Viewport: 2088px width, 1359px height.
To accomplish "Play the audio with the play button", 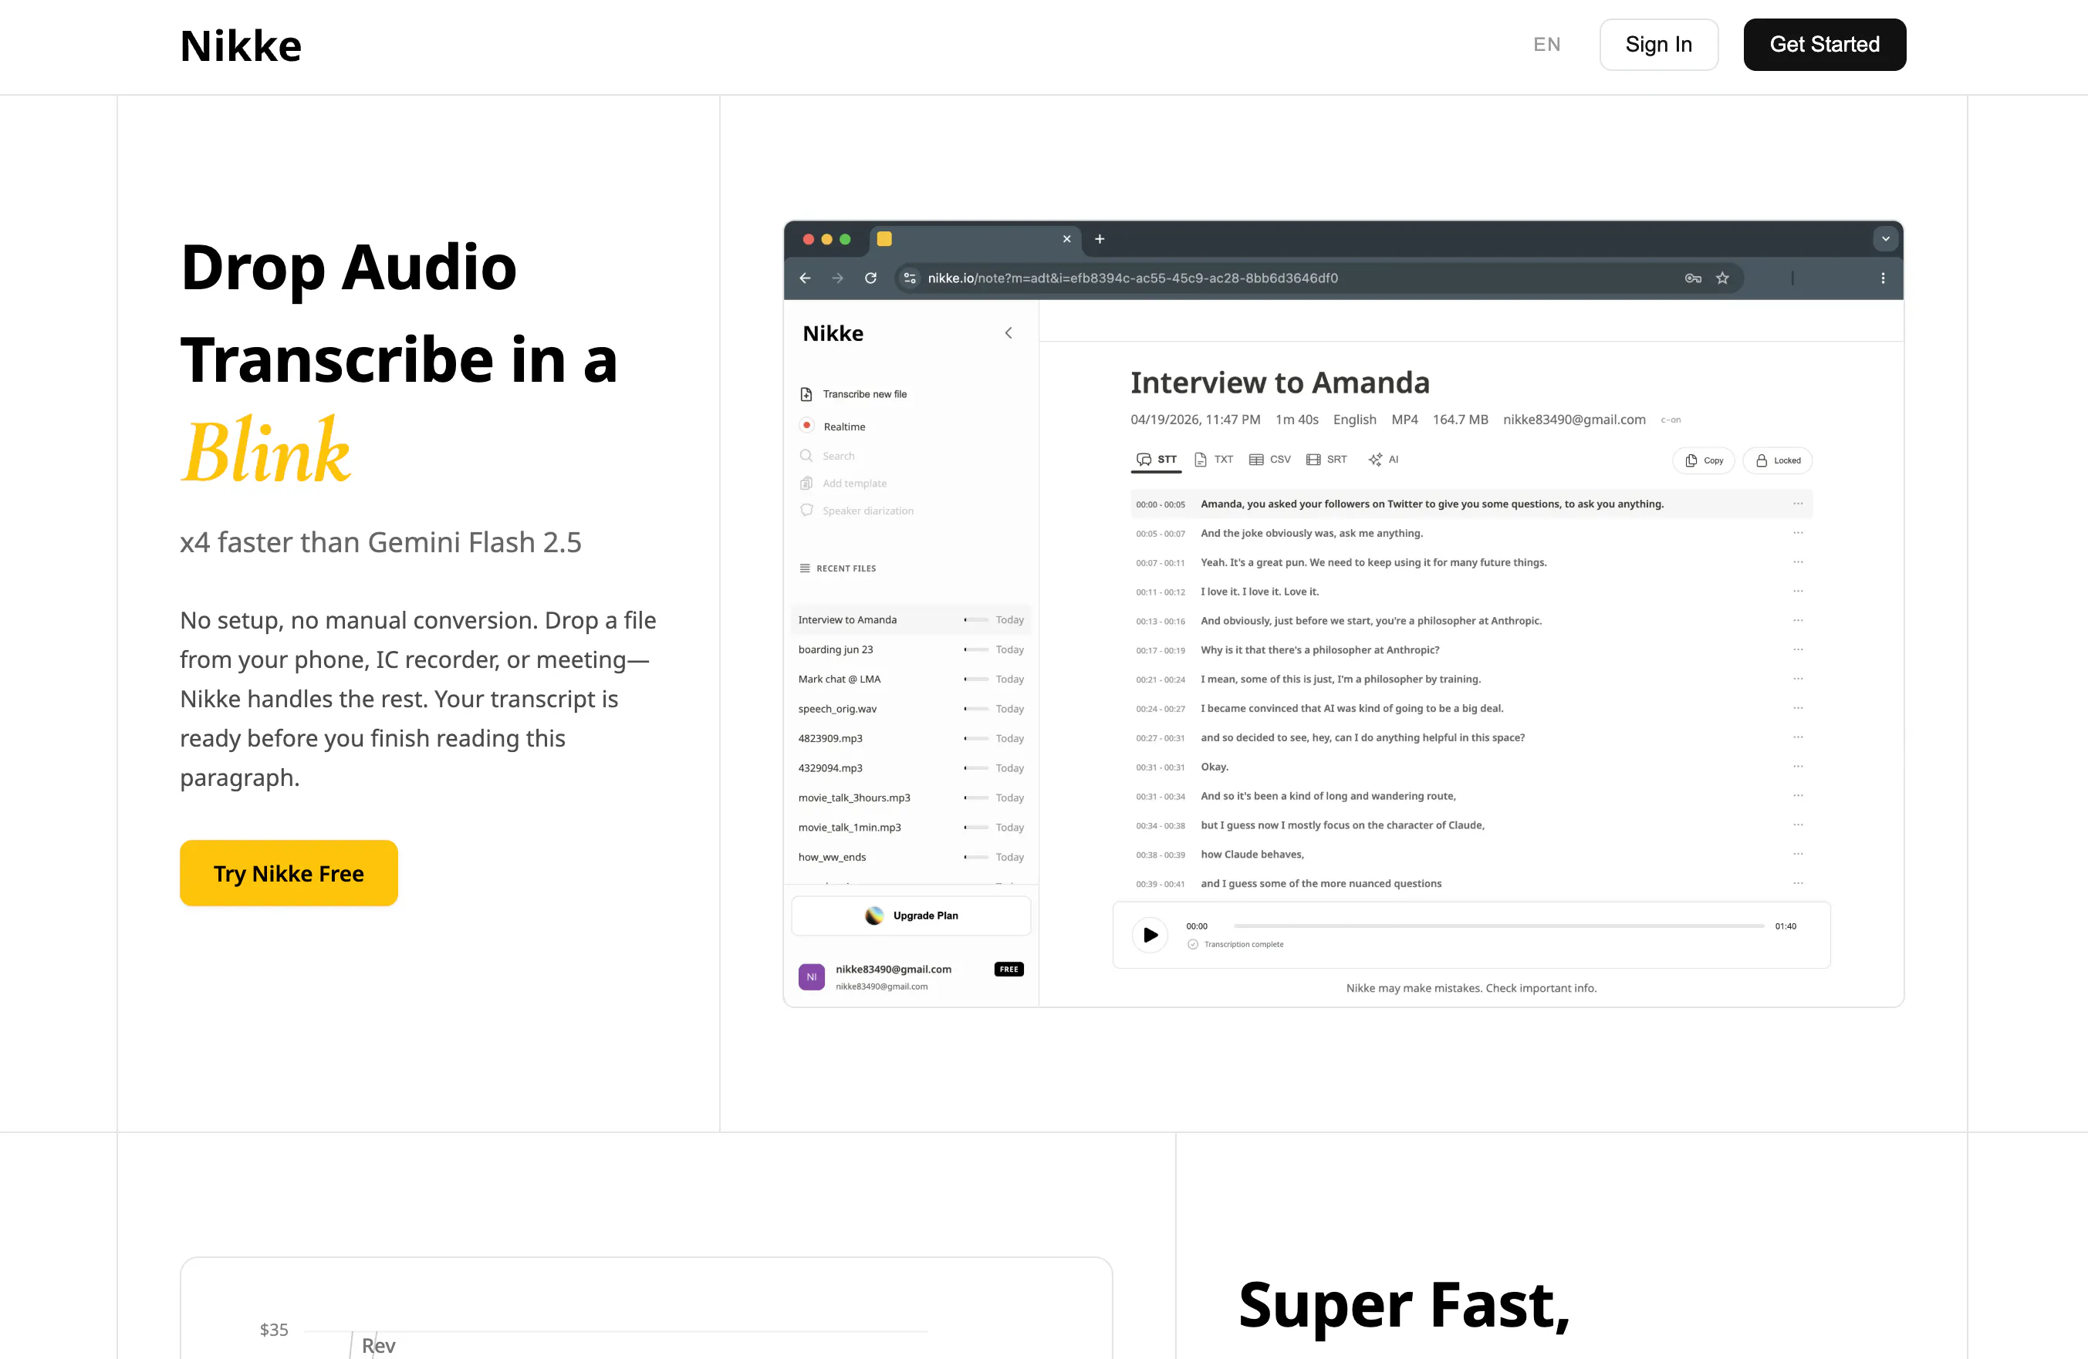I will [1150, 935].
